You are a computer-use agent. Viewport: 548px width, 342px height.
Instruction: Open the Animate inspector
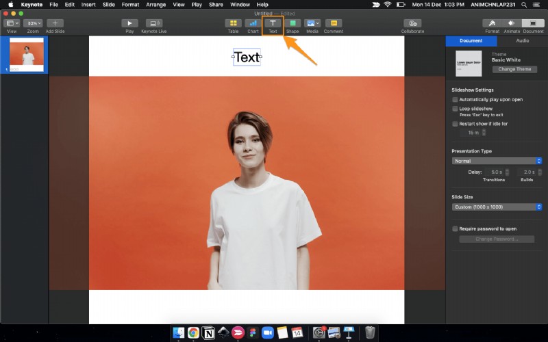[x=512, y=23]
